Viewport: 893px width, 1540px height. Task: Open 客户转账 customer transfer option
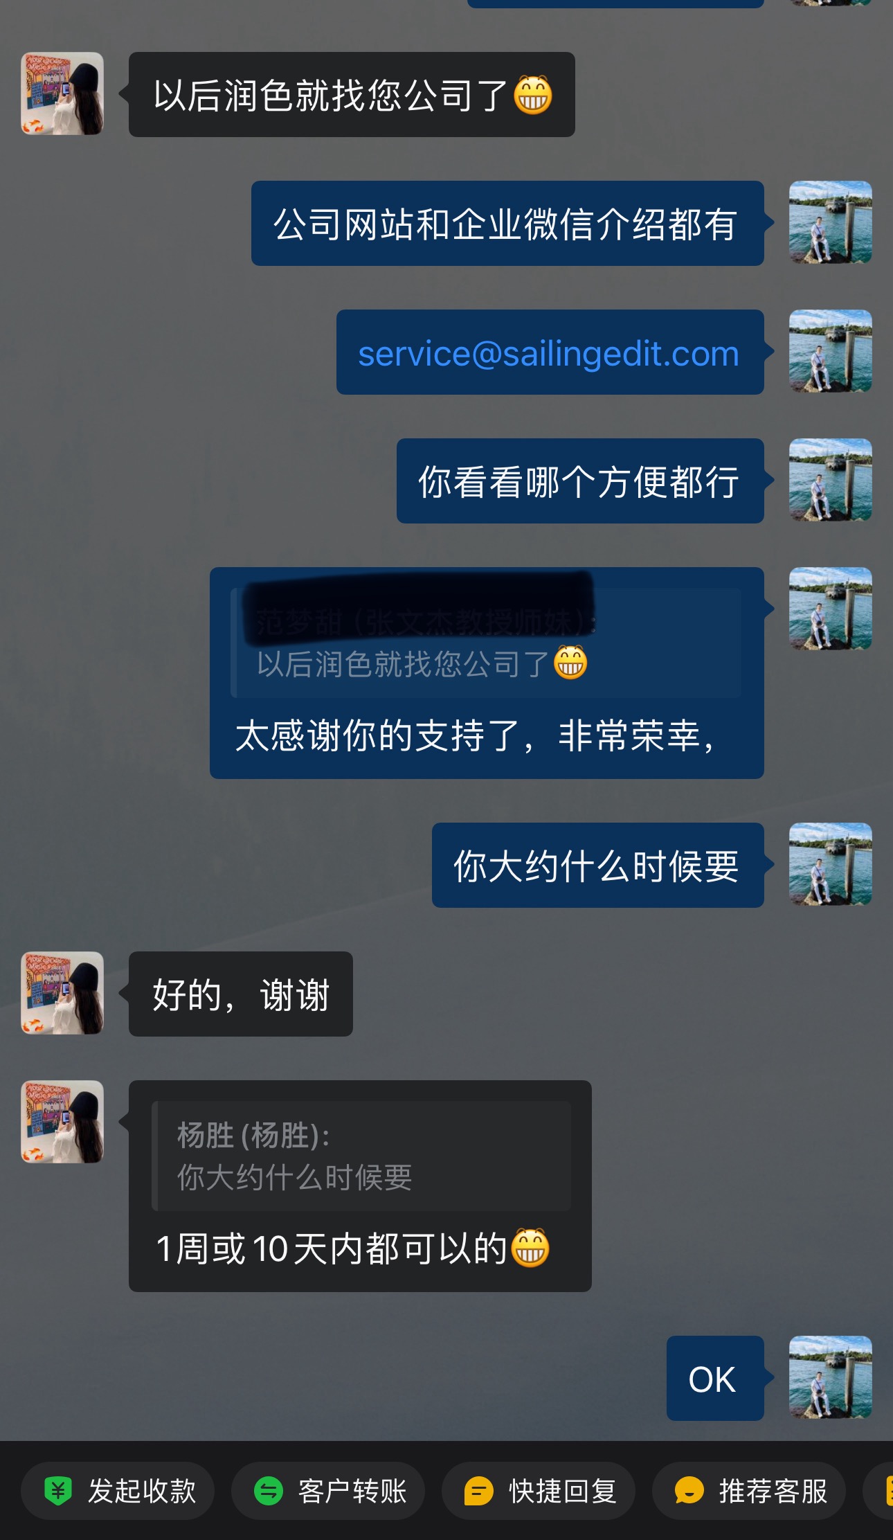[x=328, y=1491]
